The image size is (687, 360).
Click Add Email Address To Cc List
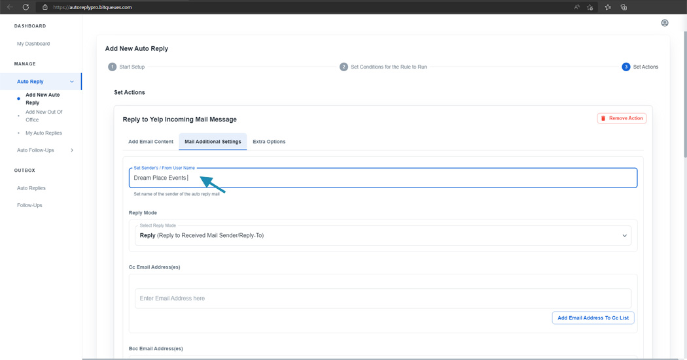click(x=593, y=318)
